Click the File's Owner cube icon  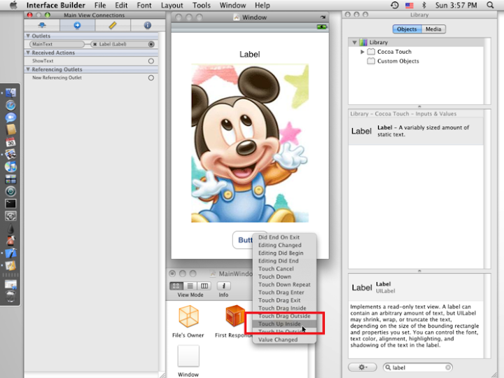click(x=187, y=317)
